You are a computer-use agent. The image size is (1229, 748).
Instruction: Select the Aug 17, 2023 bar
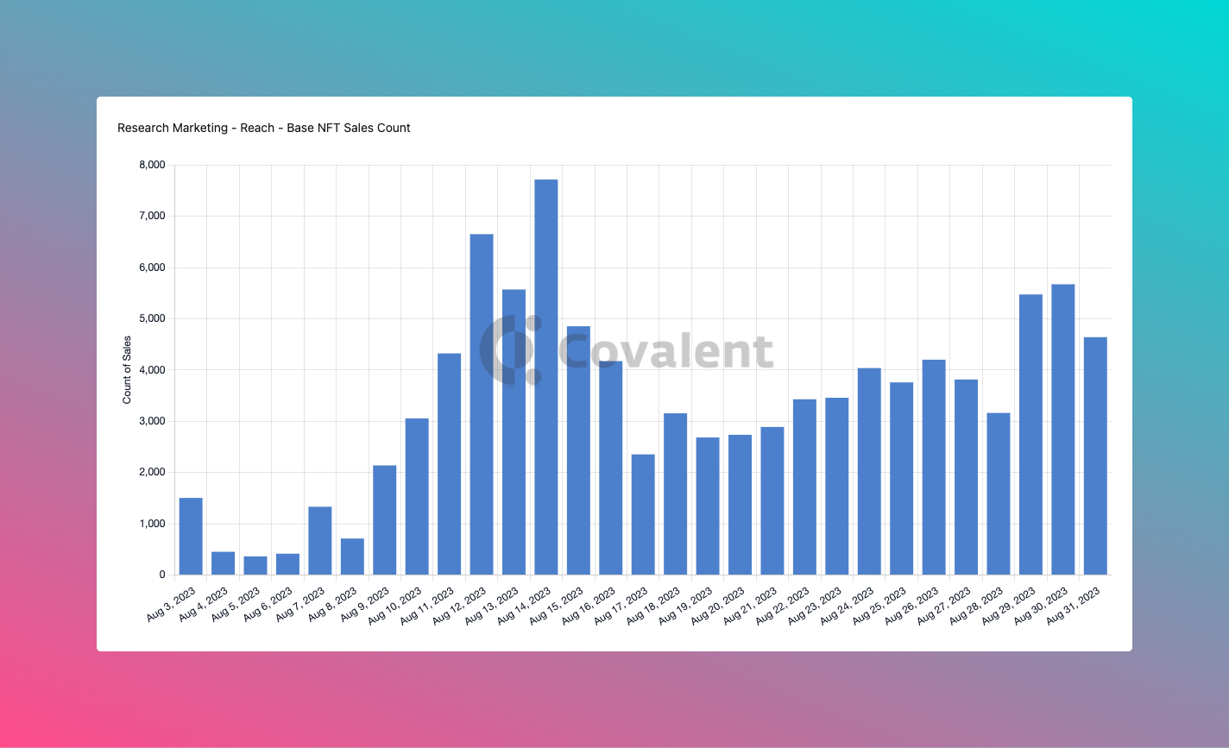pos(643,514)
